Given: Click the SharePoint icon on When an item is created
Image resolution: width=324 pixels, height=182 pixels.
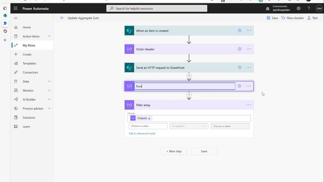Looking at the screenshot, I should pos(130,31).
